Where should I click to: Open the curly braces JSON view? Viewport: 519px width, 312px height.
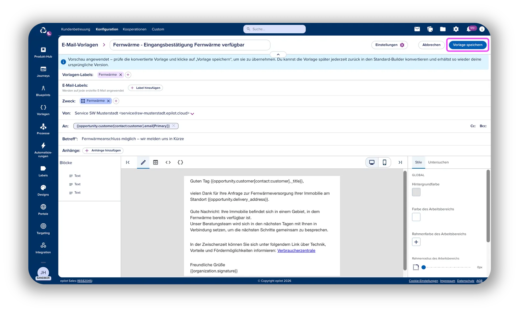(180, 162)
